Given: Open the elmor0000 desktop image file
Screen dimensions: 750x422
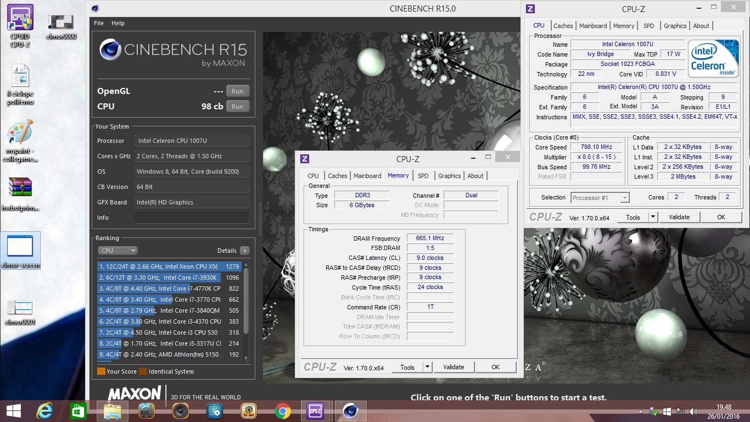Looking at the screenshot, I should [61, 25].
